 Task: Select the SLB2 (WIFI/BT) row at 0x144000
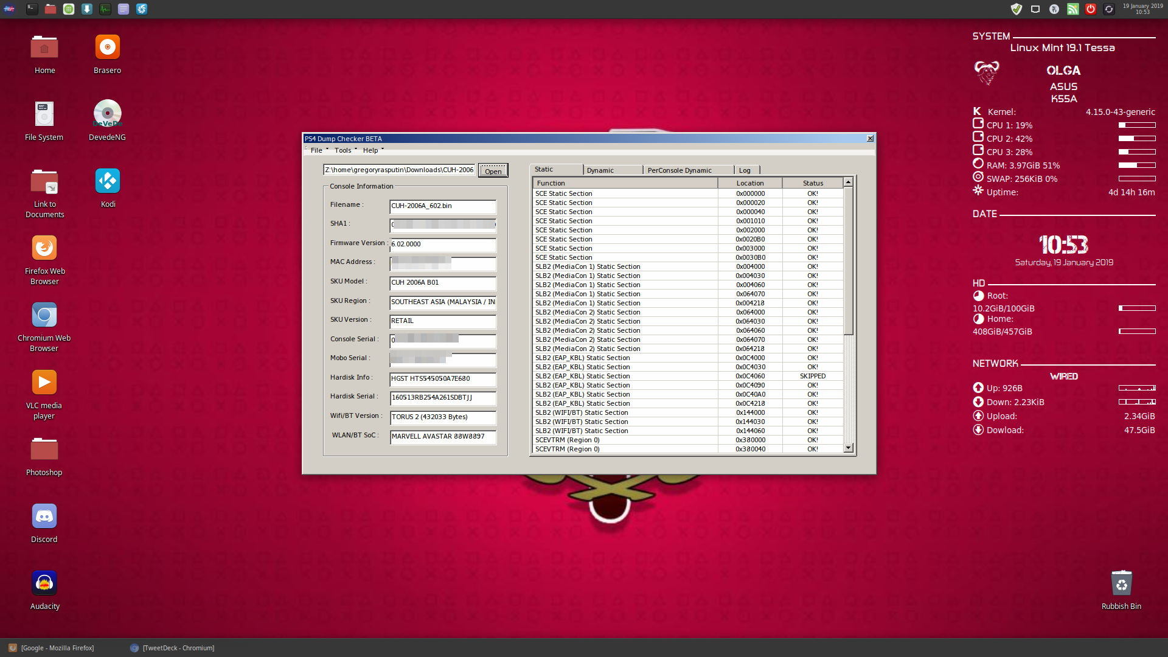click(688, 412)
